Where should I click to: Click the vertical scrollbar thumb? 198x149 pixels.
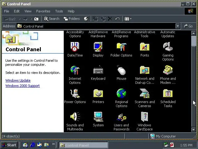point(193,41)
